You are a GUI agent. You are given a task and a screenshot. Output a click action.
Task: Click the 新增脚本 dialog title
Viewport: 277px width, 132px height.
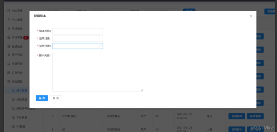click(40, 16)
